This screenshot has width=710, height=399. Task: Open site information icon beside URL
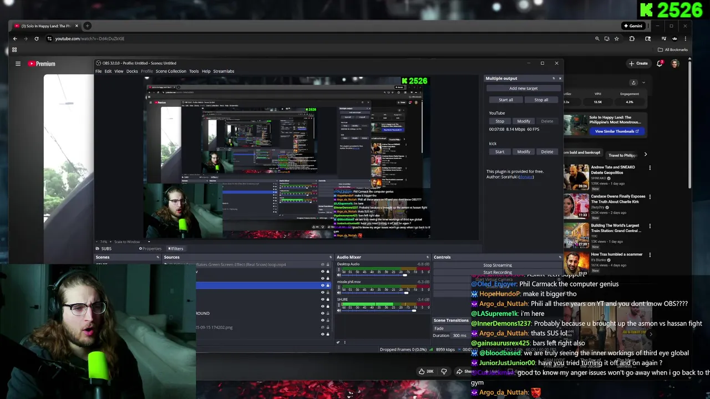coord(49,39)
